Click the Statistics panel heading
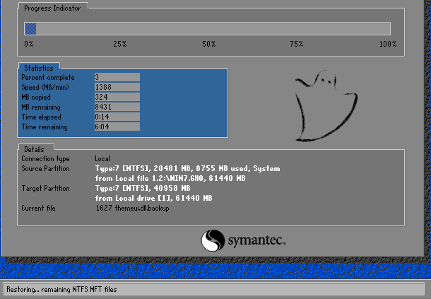 point(38,68)
